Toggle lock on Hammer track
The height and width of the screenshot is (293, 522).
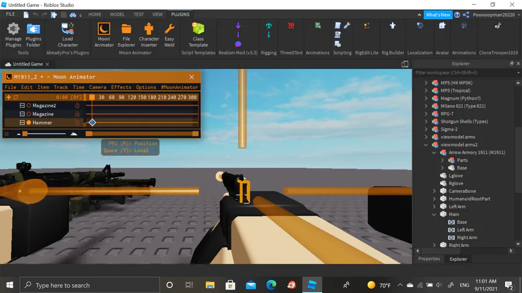77,123
